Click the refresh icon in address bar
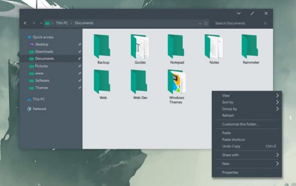Image resolution: width=296 pixels, height=186 pixels. [206, 23]
